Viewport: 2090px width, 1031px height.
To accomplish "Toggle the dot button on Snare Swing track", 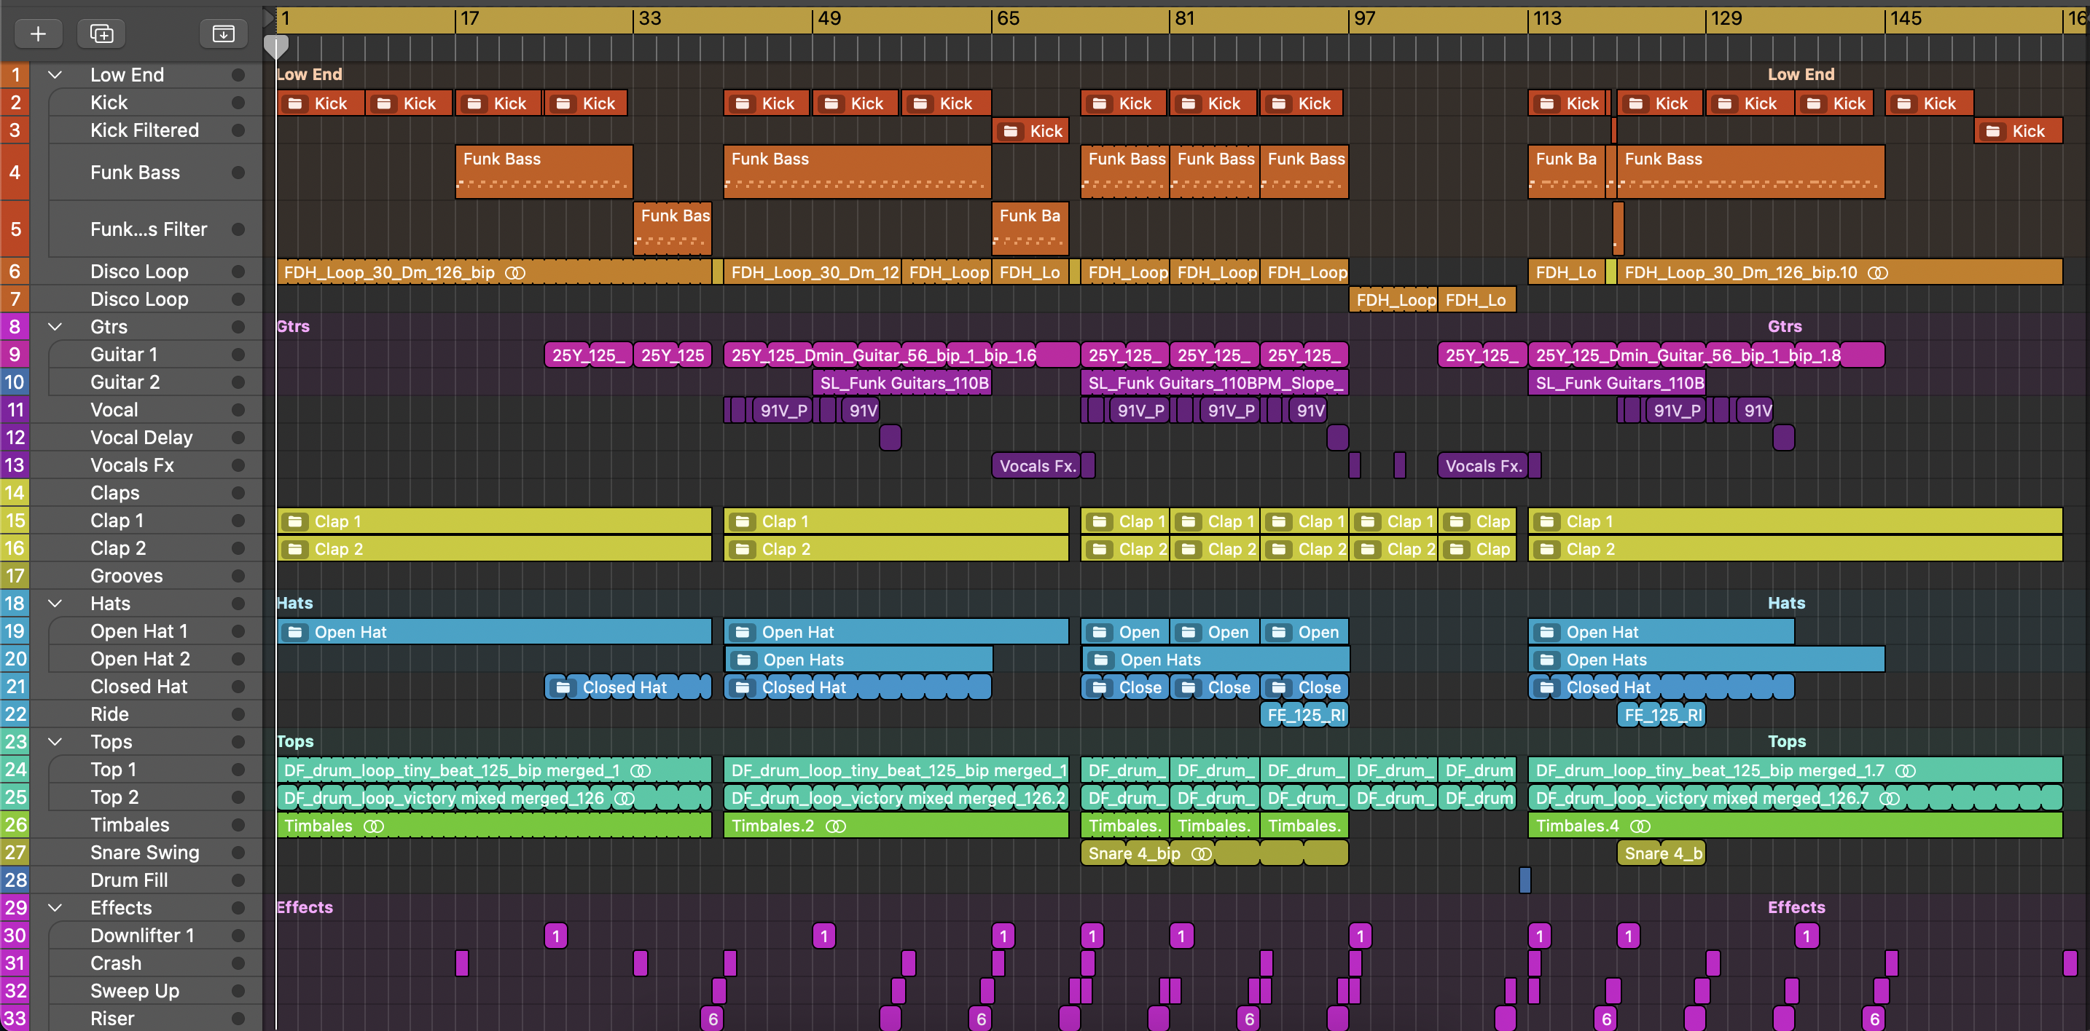I will pos(238,853).
